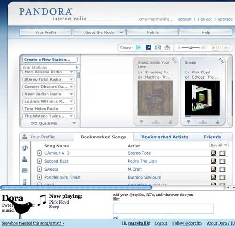235x228 pixels.
Task: Click the square icon in the L'Amour A 3 row
Action: pos(222,153)
